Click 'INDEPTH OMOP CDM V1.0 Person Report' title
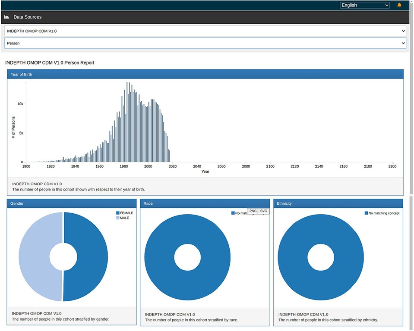 [x=50, y=63]
